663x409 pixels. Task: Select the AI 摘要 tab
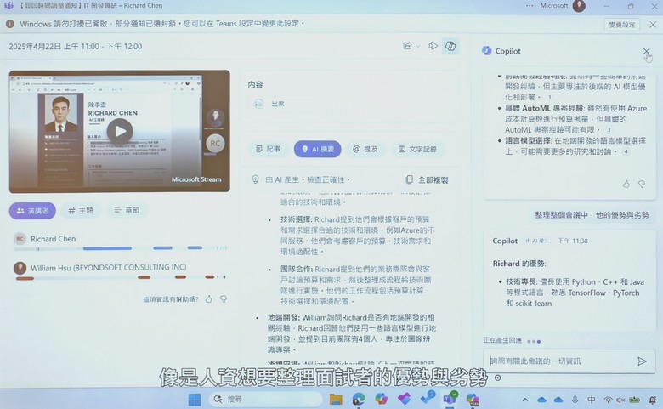tap(318, 149)
